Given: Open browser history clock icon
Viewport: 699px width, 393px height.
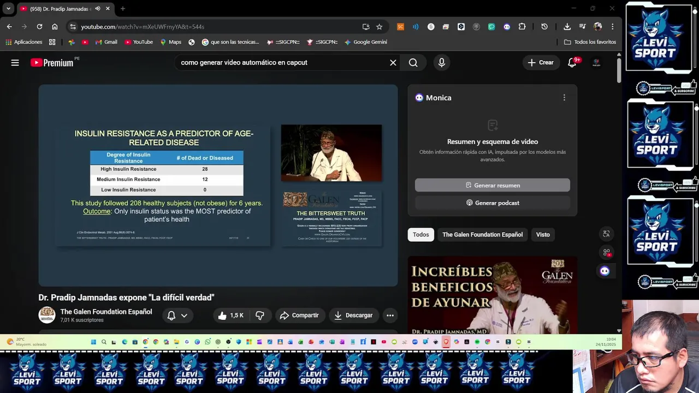Looking at the screenshot, I should tap(544, 27).
